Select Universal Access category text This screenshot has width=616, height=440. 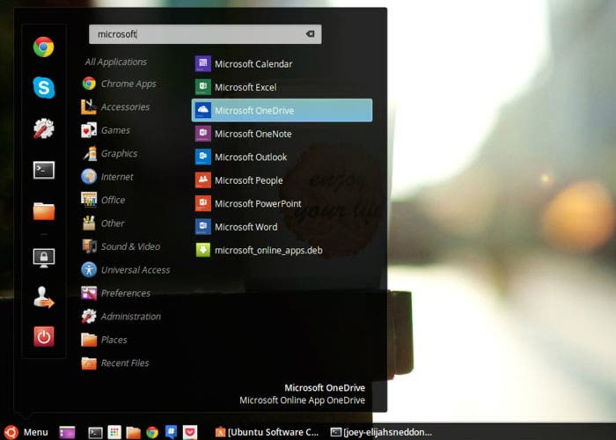pyautogui.click(x=136, y=270)
